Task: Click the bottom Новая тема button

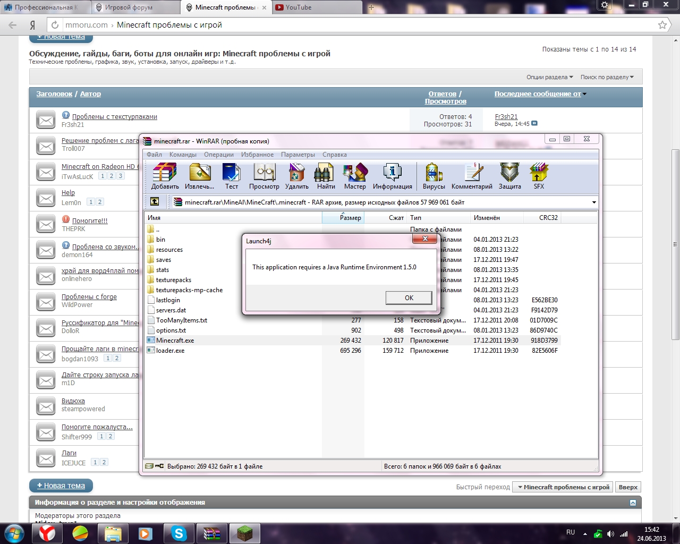Action: 61,486
